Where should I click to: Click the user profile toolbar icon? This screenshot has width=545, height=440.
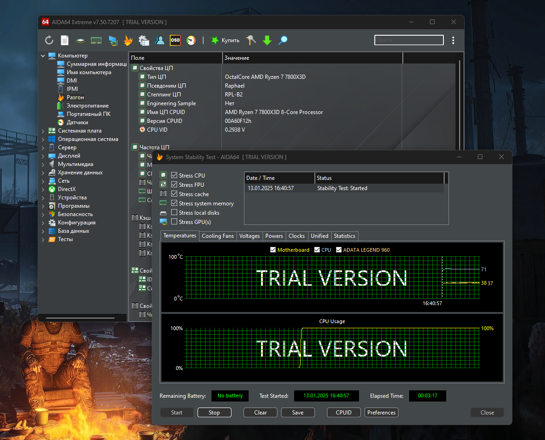[x=160, y=40]
